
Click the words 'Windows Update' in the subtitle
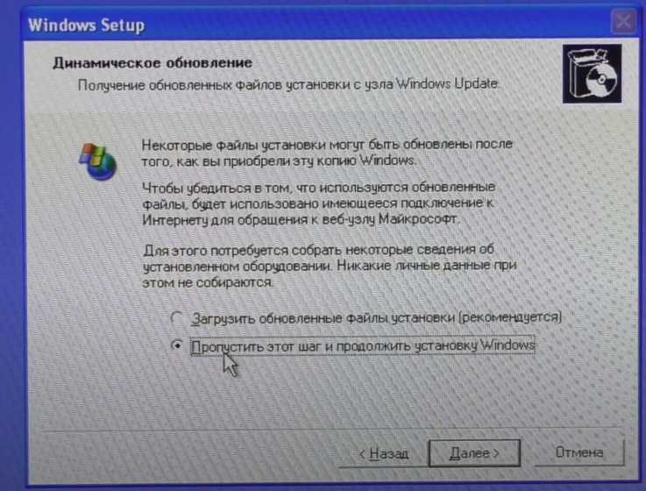447,83
